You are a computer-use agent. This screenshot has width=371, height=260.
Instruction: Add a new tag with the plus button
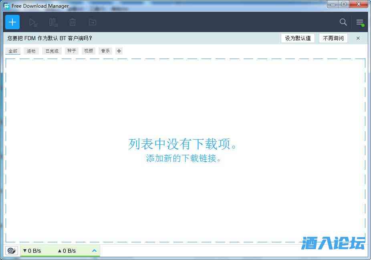pos(119,51)
